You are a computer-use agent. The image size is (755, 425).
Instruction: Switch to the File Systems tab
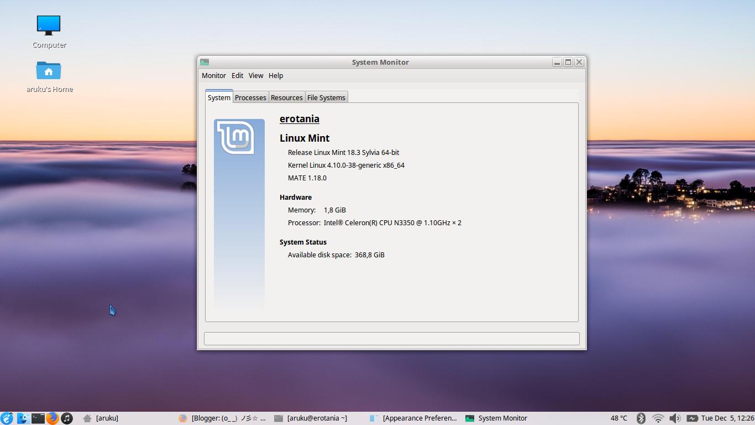click(x=326, y=97)
